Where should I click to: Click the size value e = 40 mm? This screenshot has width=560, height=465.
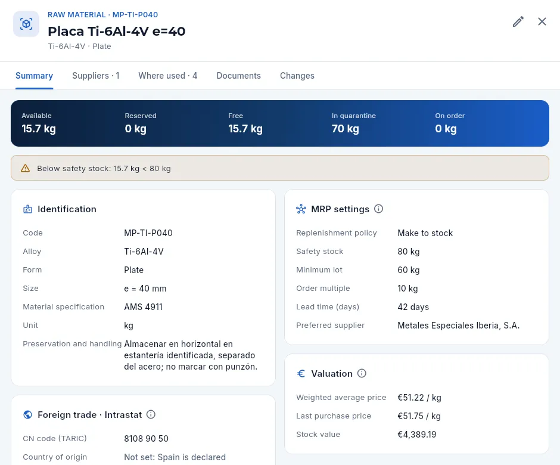(145, 289)
